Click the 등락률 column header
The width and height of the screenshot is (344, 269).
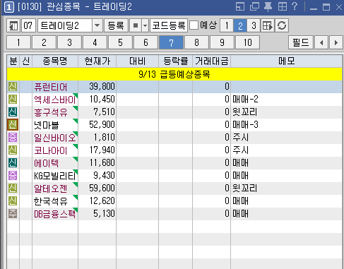point(176,61)
